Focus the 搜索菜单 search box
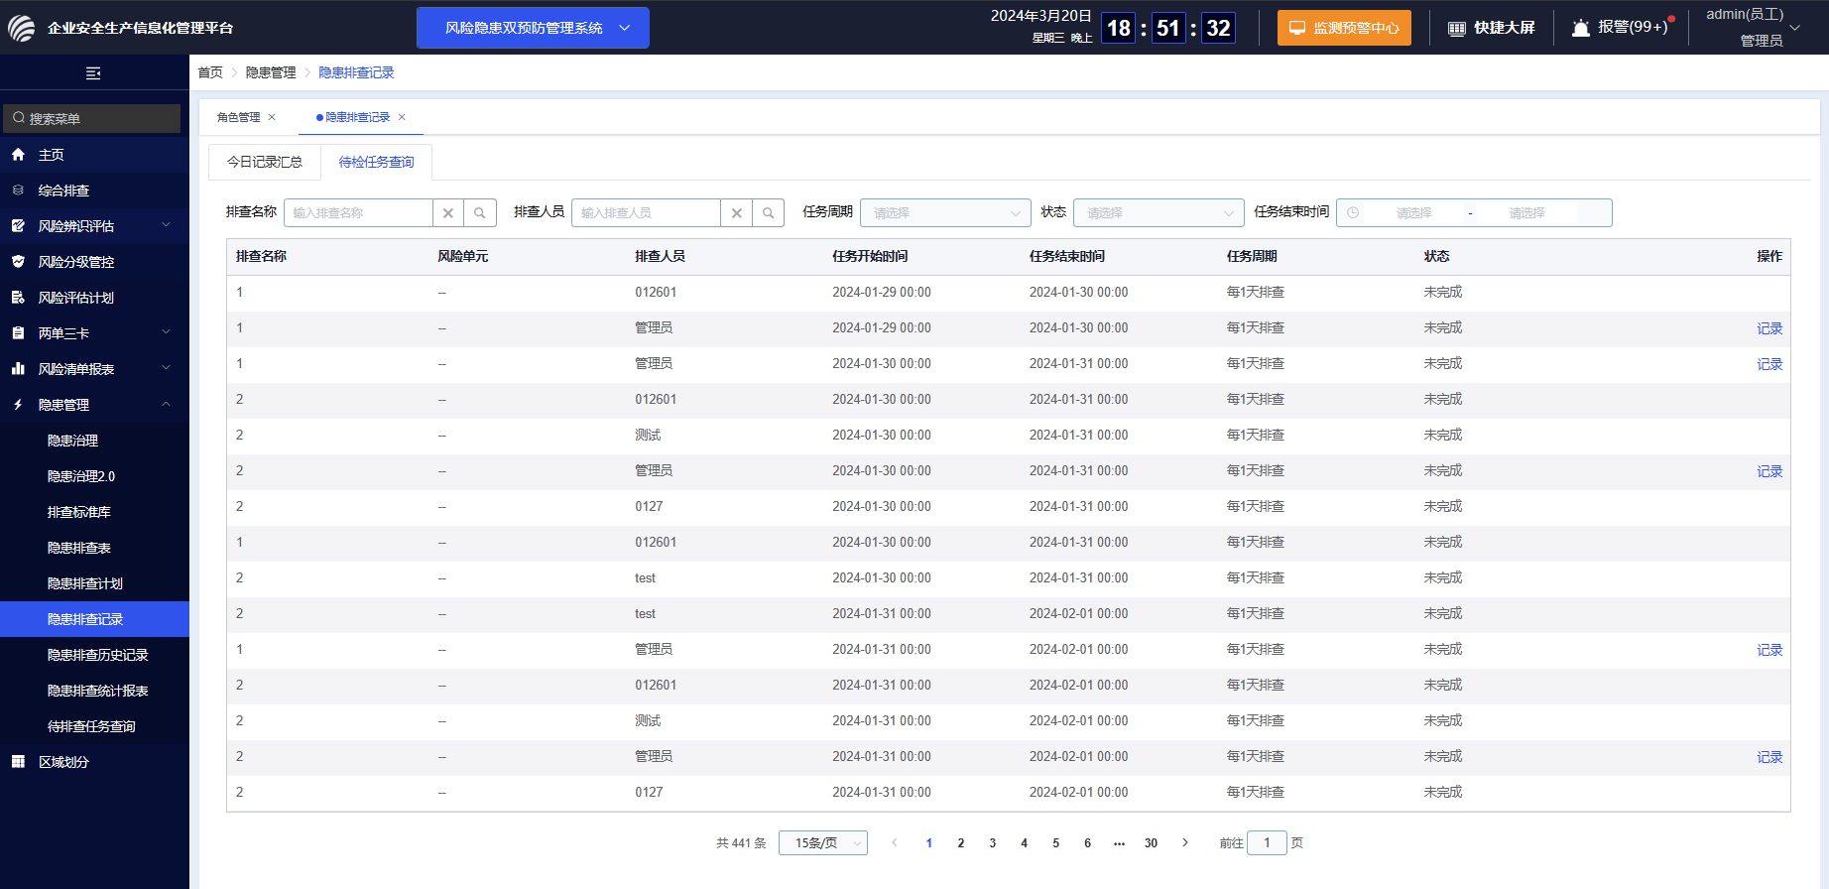This screenshot has width=1829, height=889. [x=92, y=118]
